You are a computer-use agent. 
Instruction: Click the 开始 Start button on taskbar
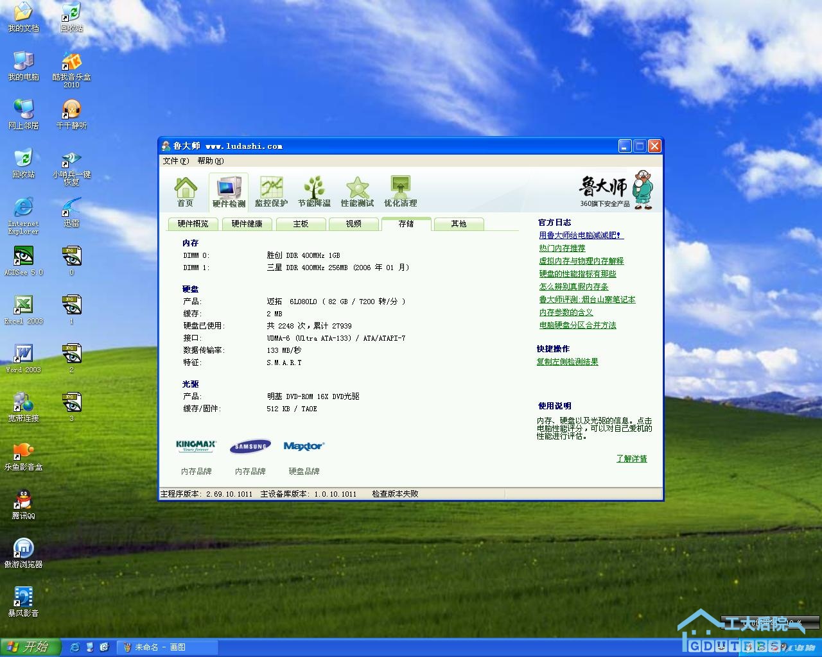tap(30, 647)
